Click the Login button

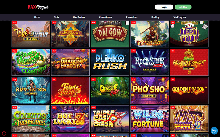164,7
